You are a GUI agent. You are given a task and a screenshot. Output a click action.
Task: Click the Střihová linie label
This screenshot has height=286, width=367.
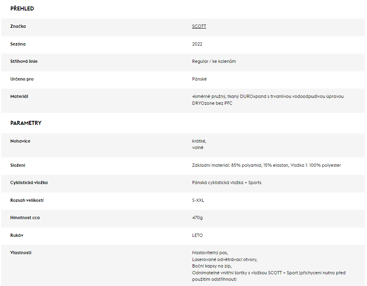pyautogui.click(x=24, y=61)
